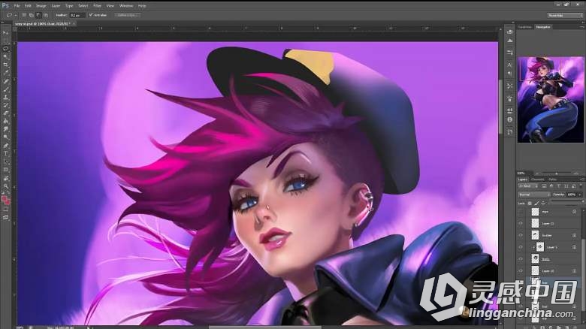This screenshot has height=329, width=586.
Task: Select the Path Selection tool
Action: pos(5,161)
